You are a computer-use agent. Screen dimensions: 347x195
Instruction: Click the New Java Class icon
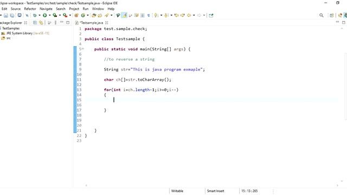coord(83,15)
